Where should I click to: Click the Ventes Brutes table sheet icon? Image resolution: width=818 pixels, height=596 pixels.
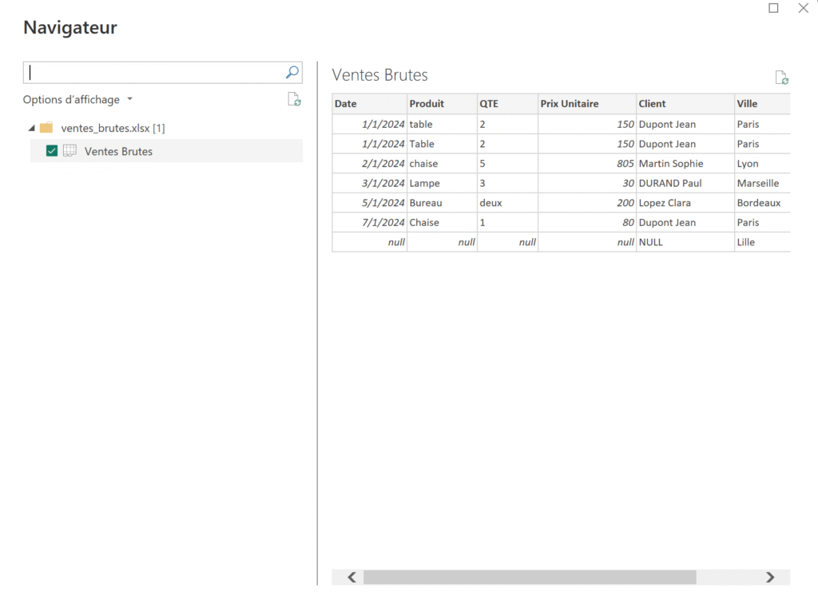click(69, 151)
